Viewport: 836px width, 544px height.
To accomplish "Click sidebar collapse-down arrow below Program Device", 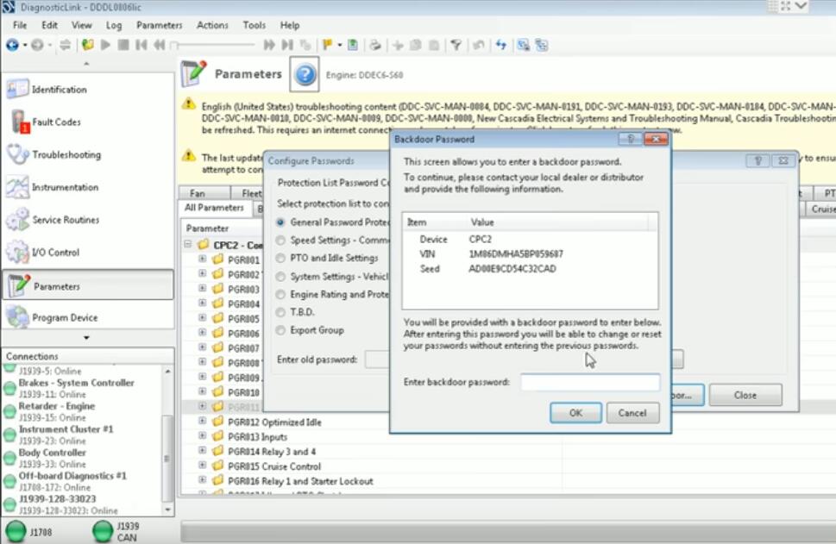I will (x=86, y=337).
